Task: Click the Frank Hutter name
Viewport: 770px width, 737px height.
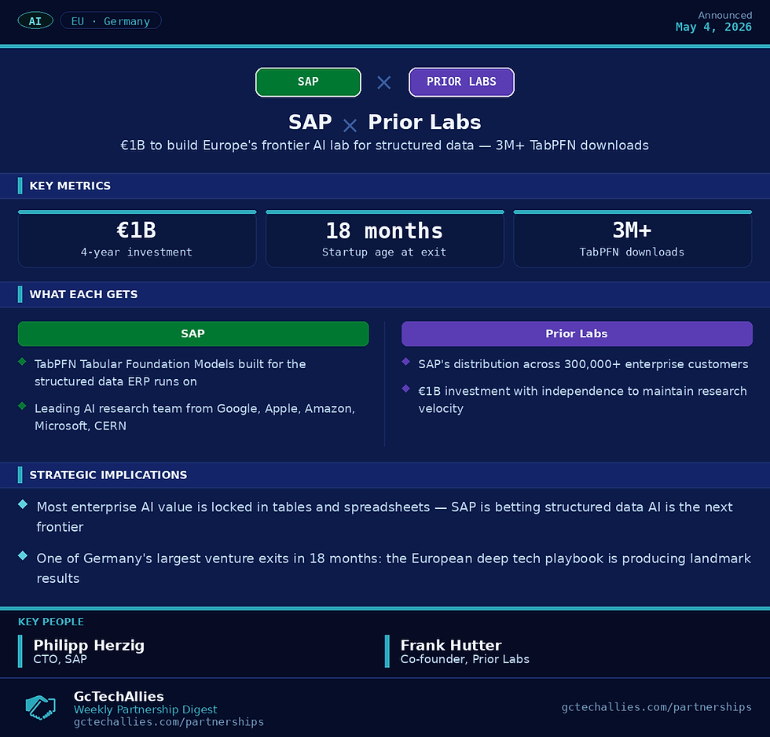Action: coord(451,645)
